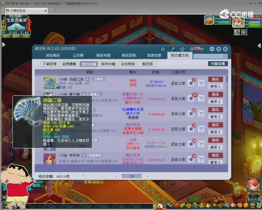Add the ¥25999.00 listing to cart

point(201,113)
